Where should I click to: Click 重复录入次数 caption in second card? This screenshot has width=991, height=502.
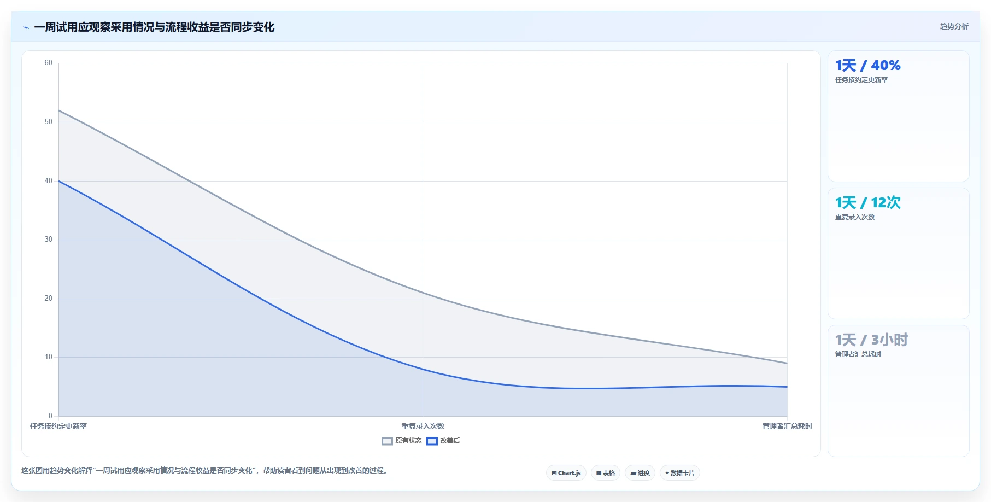(855, 217)
